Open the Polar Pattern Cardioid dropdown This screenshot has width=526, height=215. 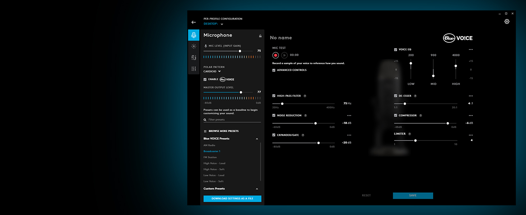coord(212,71)
